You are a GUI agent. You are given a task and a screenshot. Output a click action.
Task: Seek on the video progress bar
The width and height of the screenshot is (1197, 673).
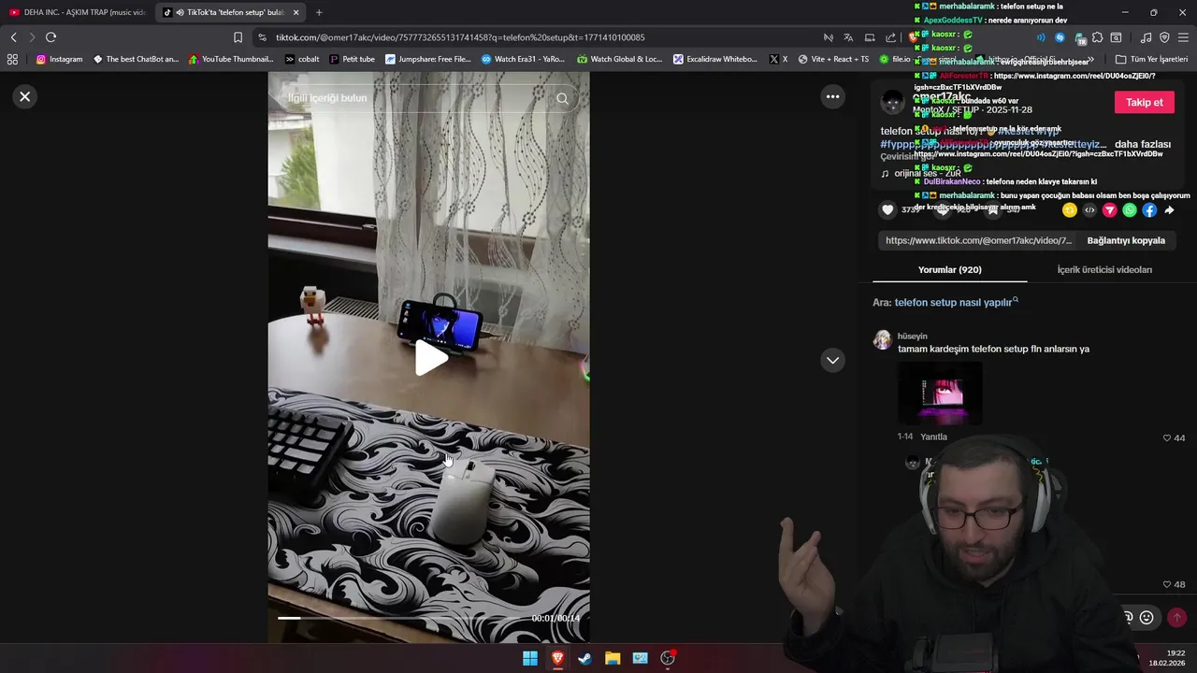402,618
